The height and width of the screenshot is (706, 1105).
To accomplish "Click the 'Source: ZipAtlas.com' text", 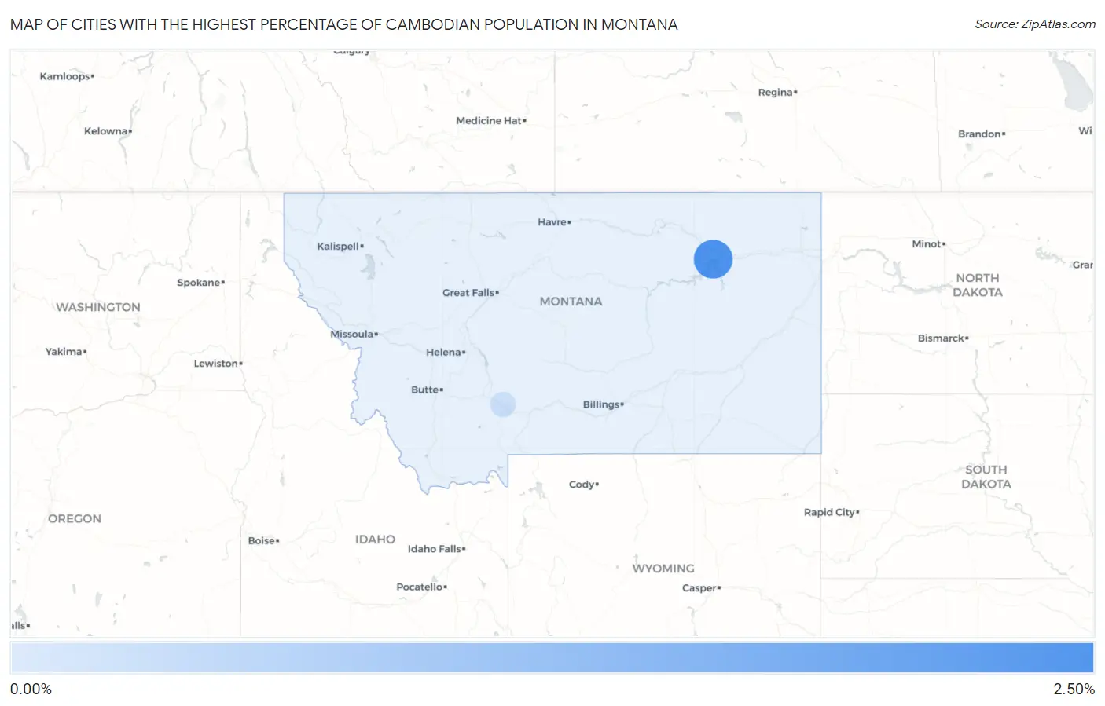I will click(1035, 24).
